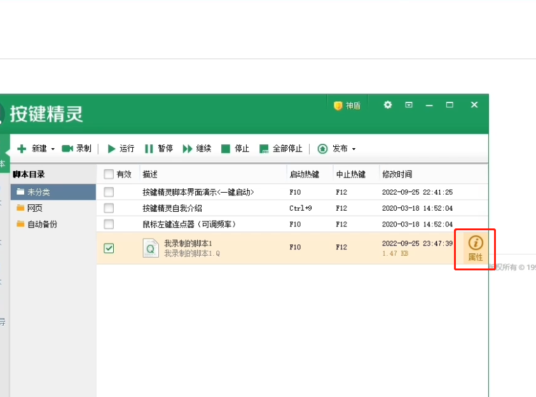
Task: Resume script with the 继续 icon
Action: [x=188, y=149]
